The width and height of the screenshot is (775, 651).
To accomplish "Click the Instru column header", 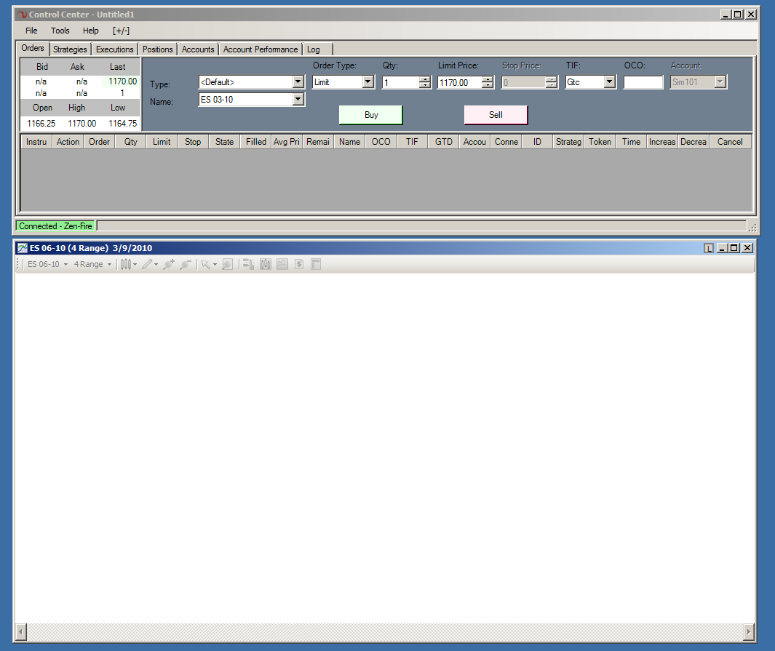I will 36,142.
